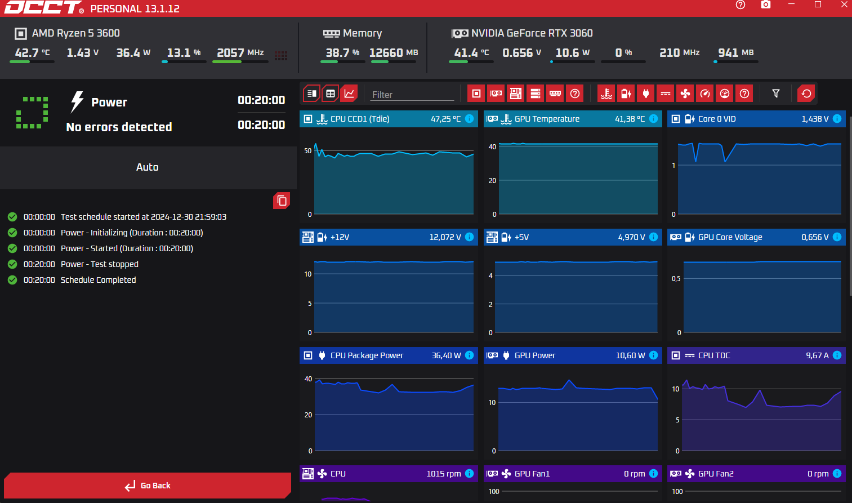Switch to the graph view layout icon
Screen dimensions: 852x503
pyautogui.click(x=349, y=94)
